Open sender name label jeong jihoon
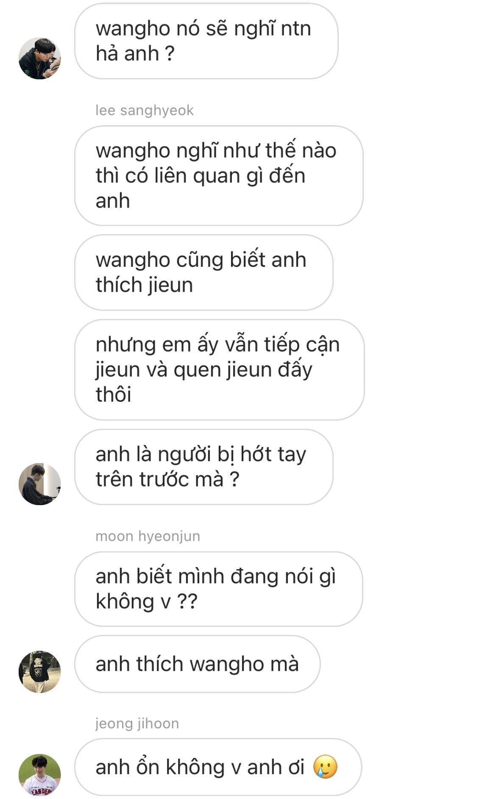Viewport: 496px width, 799px height. point(137,723)
